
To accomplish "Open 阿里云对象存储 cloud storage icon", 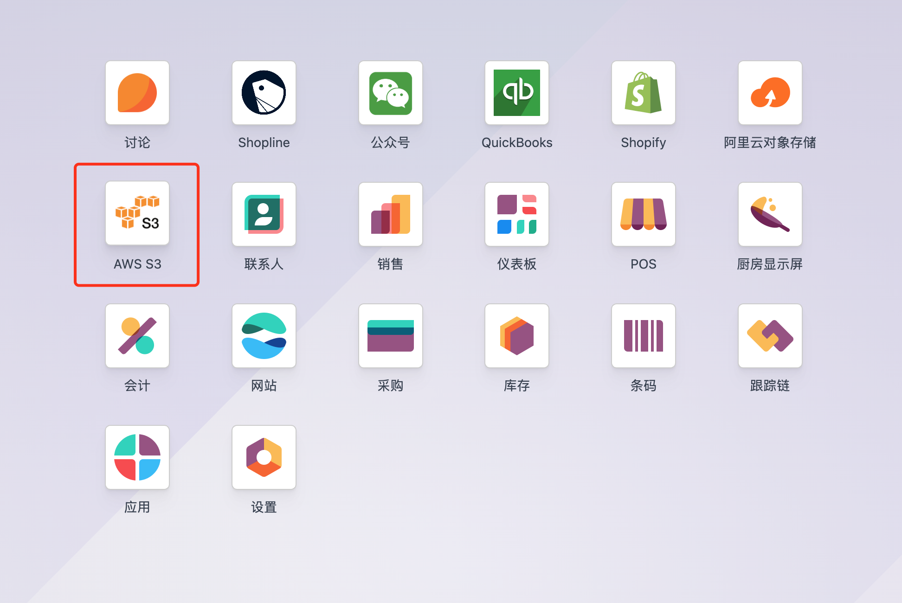I will point(770,93).
